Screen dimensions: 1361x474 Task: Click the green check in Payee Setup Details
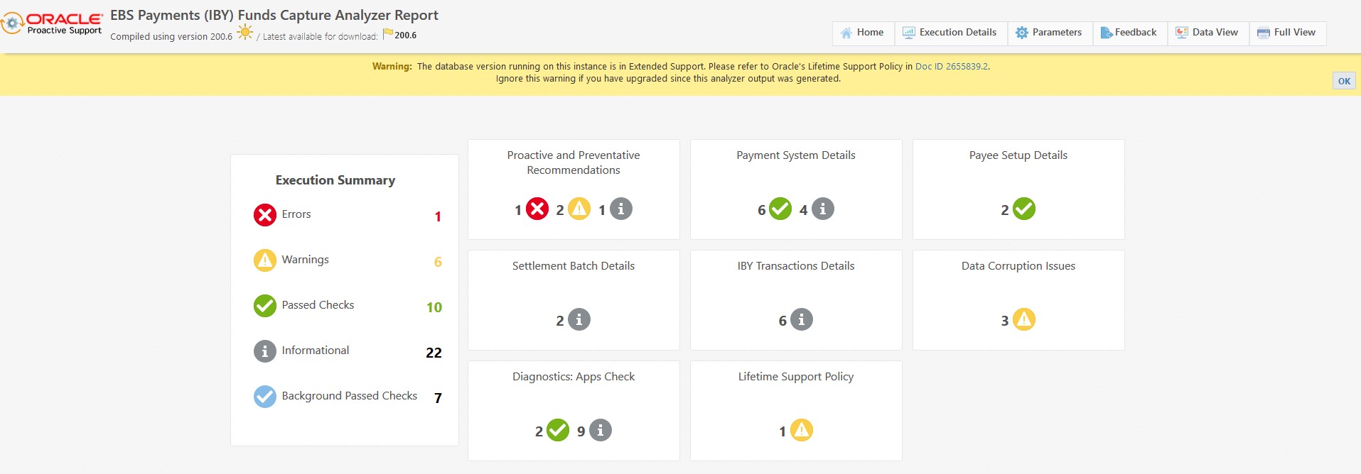pos(1023,209)
